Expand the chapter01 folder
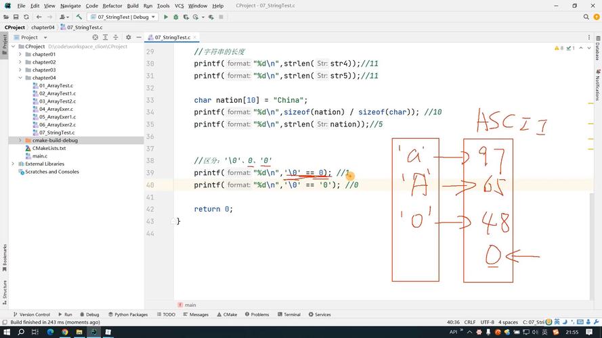Image resolution: width=602 pixels, height=338 pixels. (x=20, y=54)
